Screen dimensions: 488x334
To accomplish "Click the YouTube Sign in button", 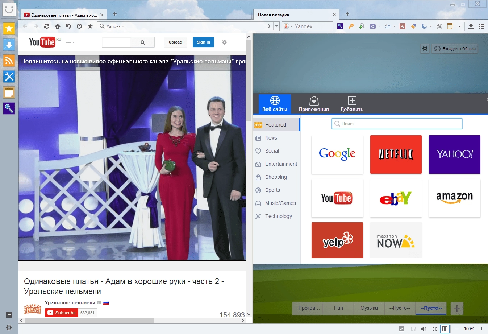I will point(203,42).
